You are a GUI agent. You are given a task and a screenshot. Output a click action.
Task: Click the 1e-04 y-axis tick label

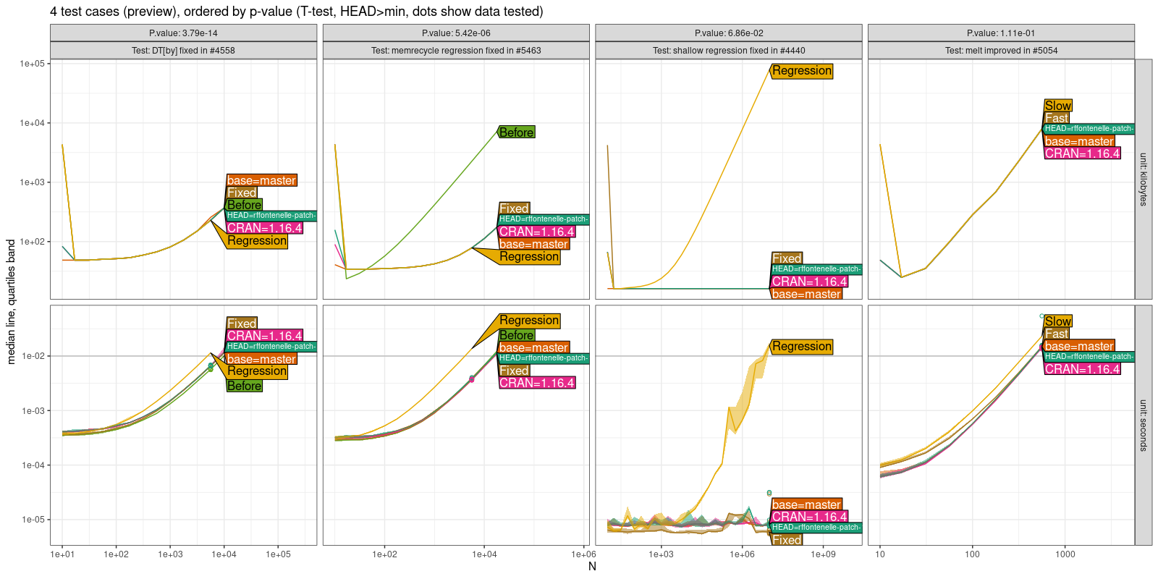[33, 465]
